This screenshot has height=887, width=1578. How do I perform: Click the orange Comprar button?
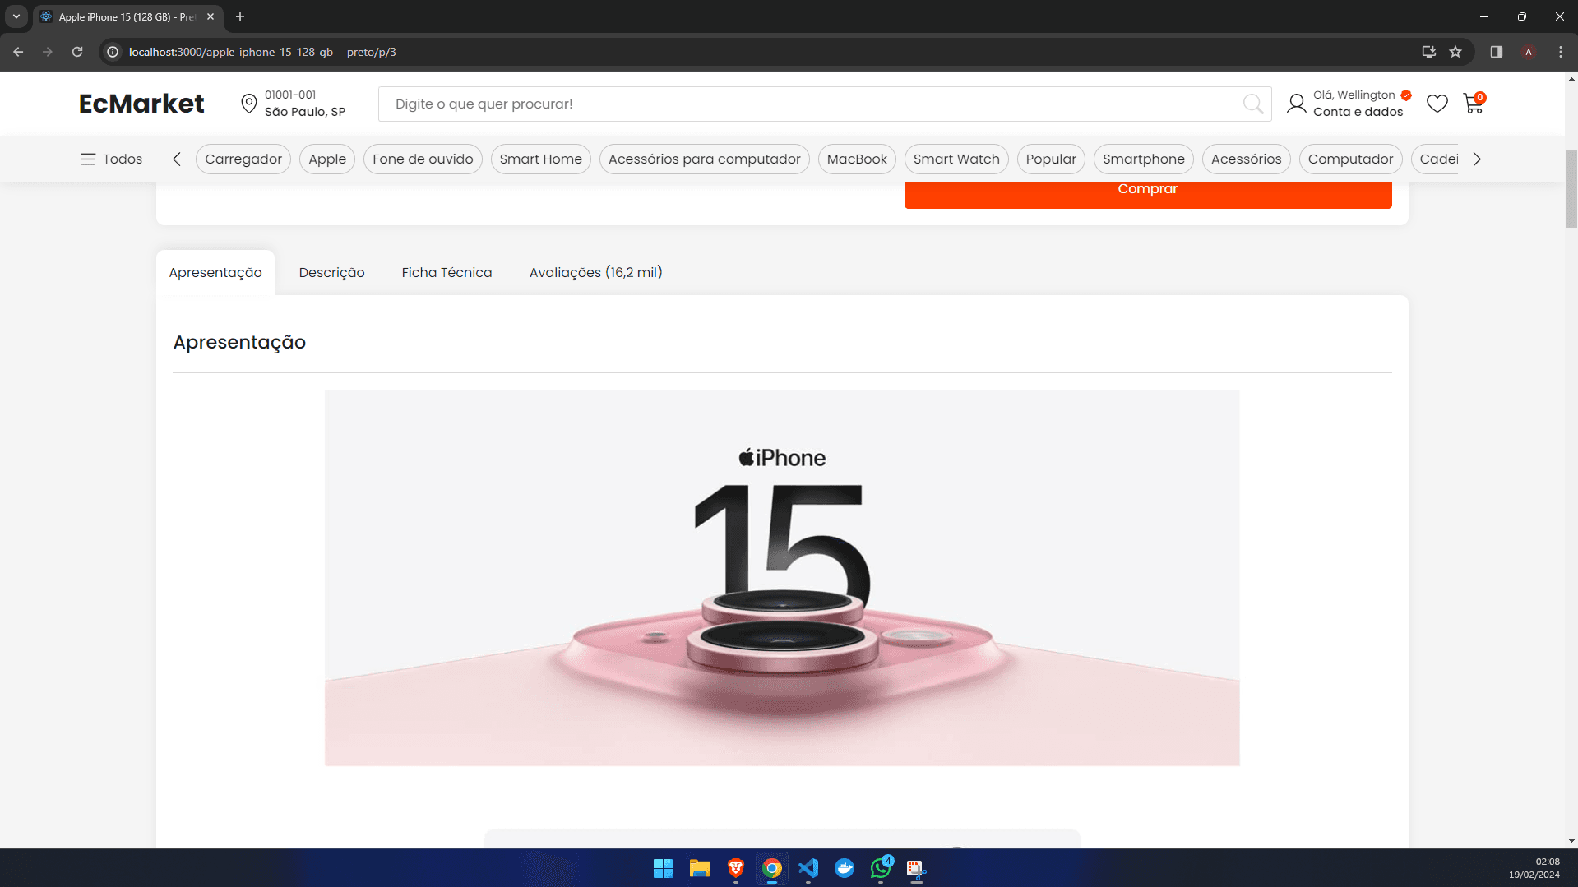click(x=1148, y=195)
